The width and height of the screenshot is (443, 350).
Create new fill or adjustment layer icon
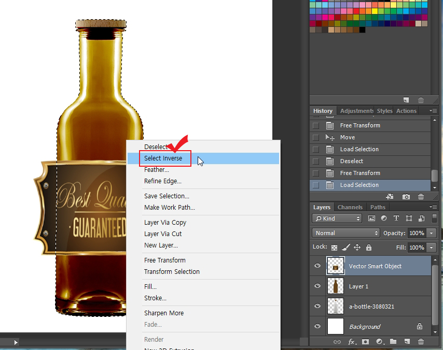[x=380, y=342]
